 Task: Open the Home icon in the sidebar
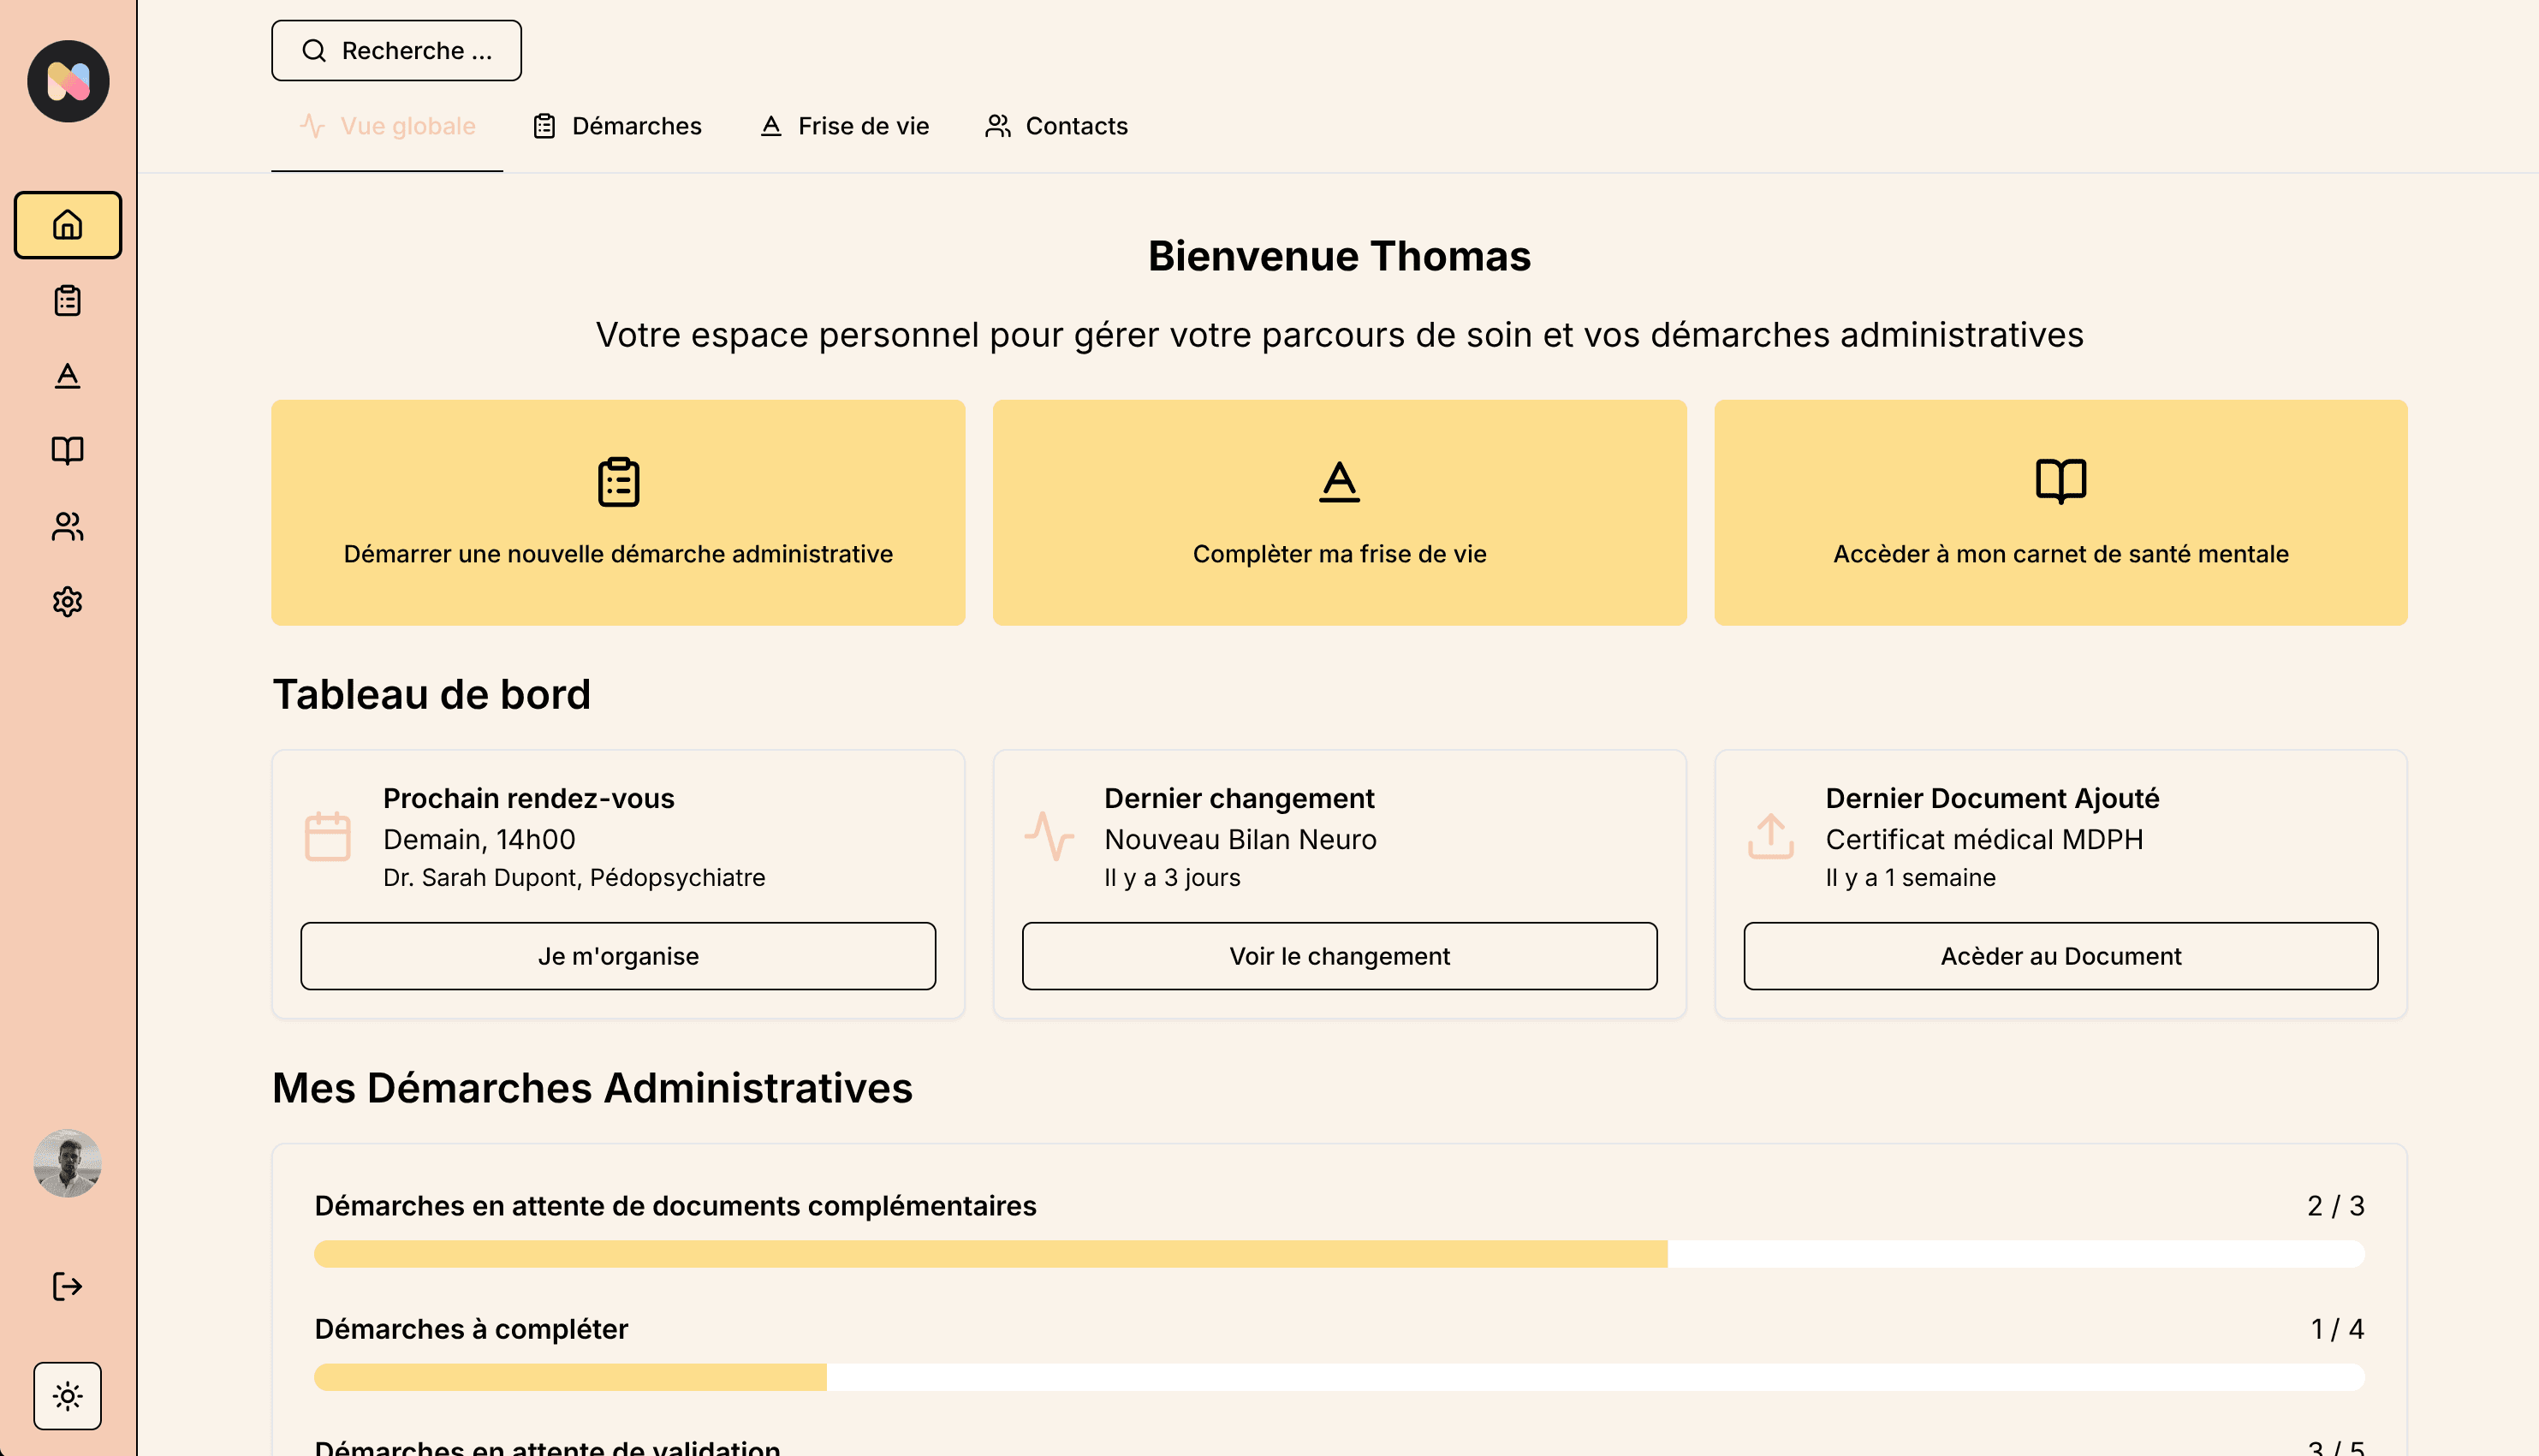pyautogui.click(x=68, y=225)
